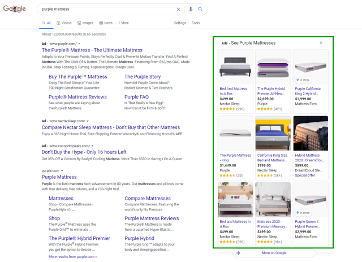Open the dropdown arrow beside www.nectarsleep.com
Image resolution: width=362 pixels, height=262 pixels.
point(88,121)
